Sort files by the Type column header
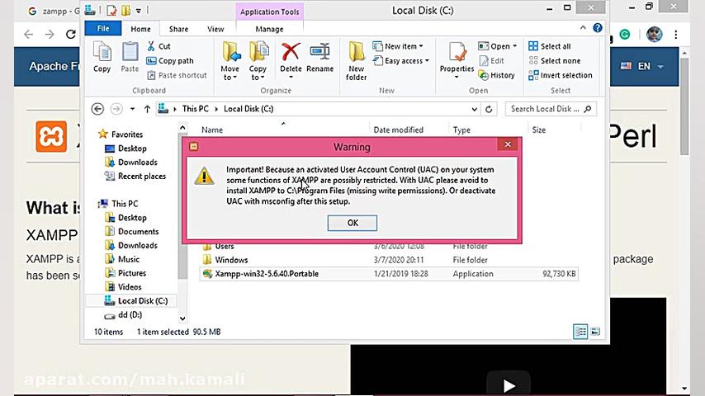Image resolution: width=705 pixels, height=396 pixels. tap(461, 130)
